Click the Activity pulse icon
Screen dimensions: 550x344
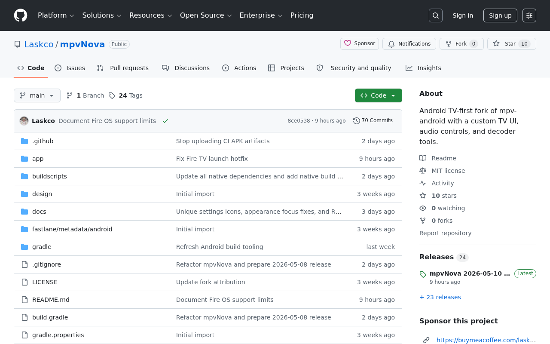[423, 183]
